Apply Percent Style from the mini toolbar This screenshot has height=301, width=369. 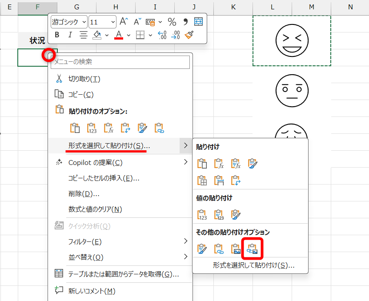click(x=173, y=21)
